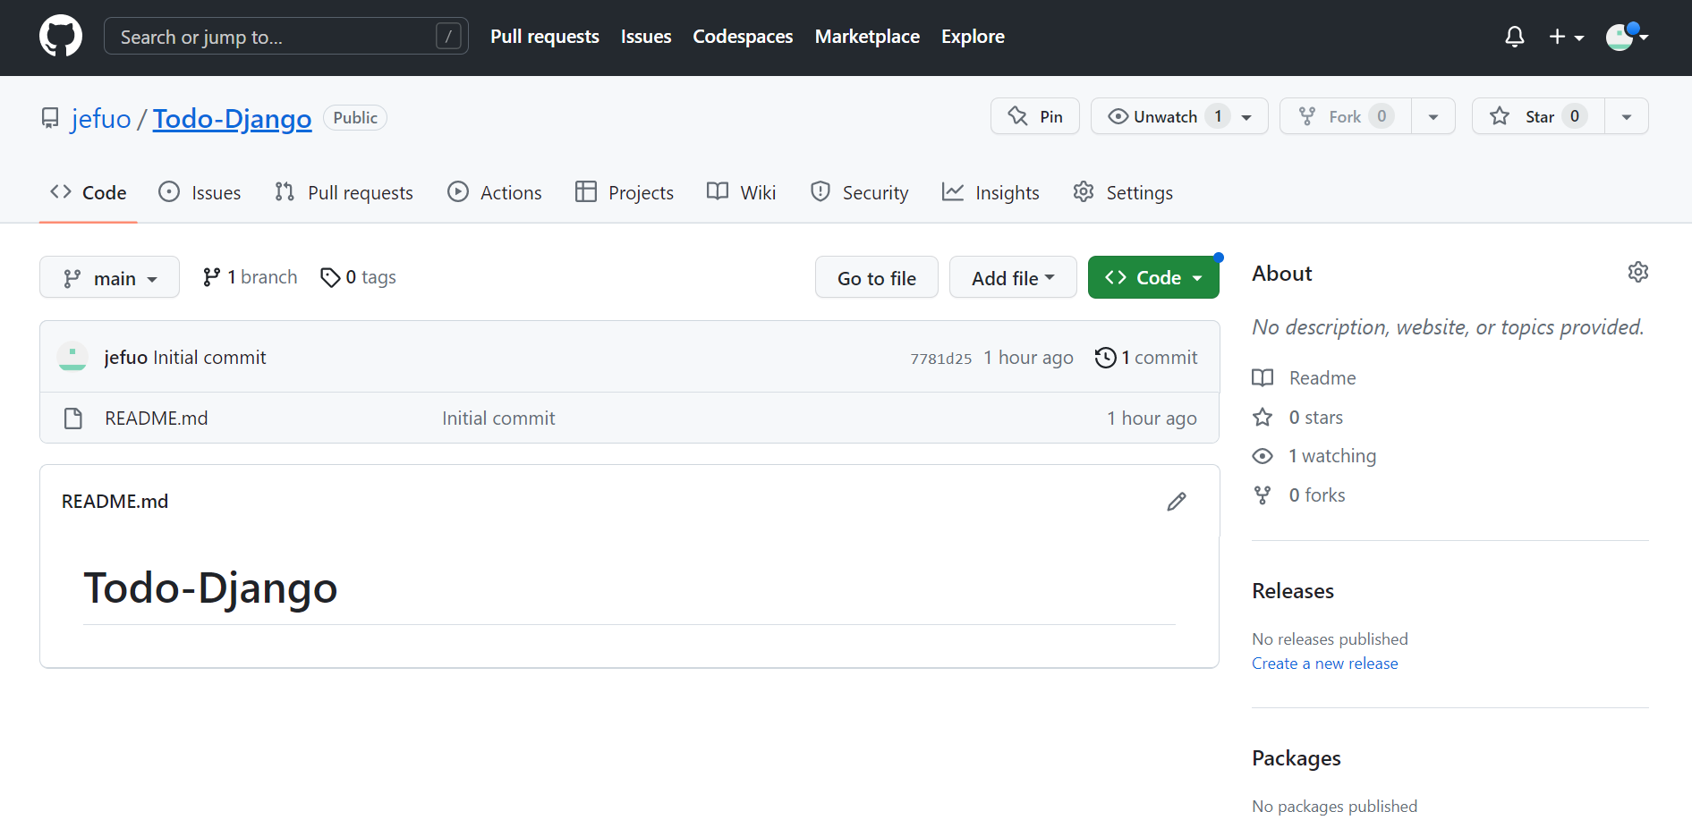The width and height of the screenshot is (1692, 820).
Task: Click the repository book icon beside jefuo
Action: tap(50, 118)
